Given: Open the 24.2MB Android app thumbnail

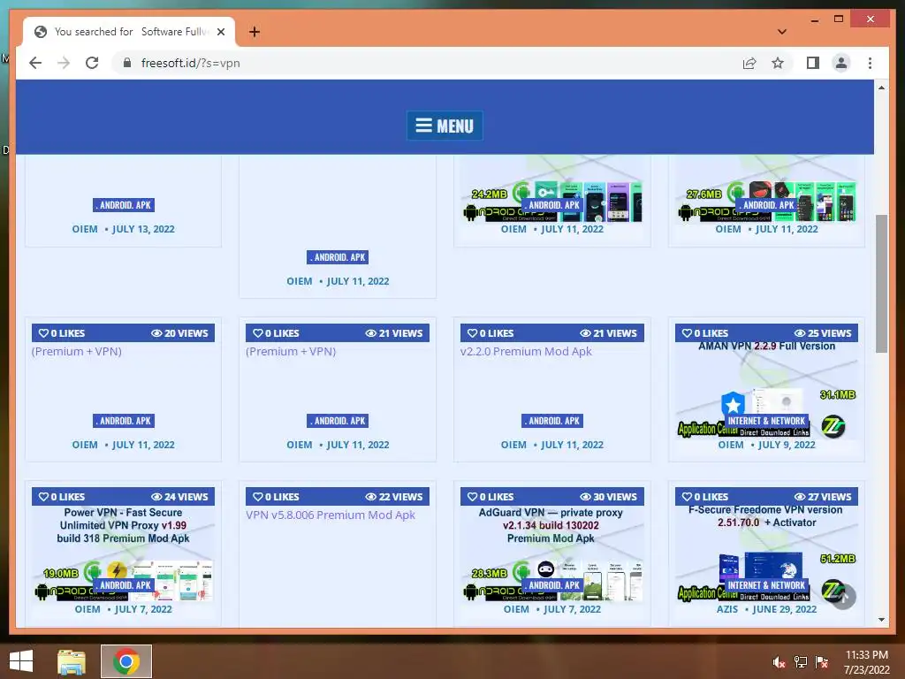Looking at the screenshot, I should click(551, 189).
